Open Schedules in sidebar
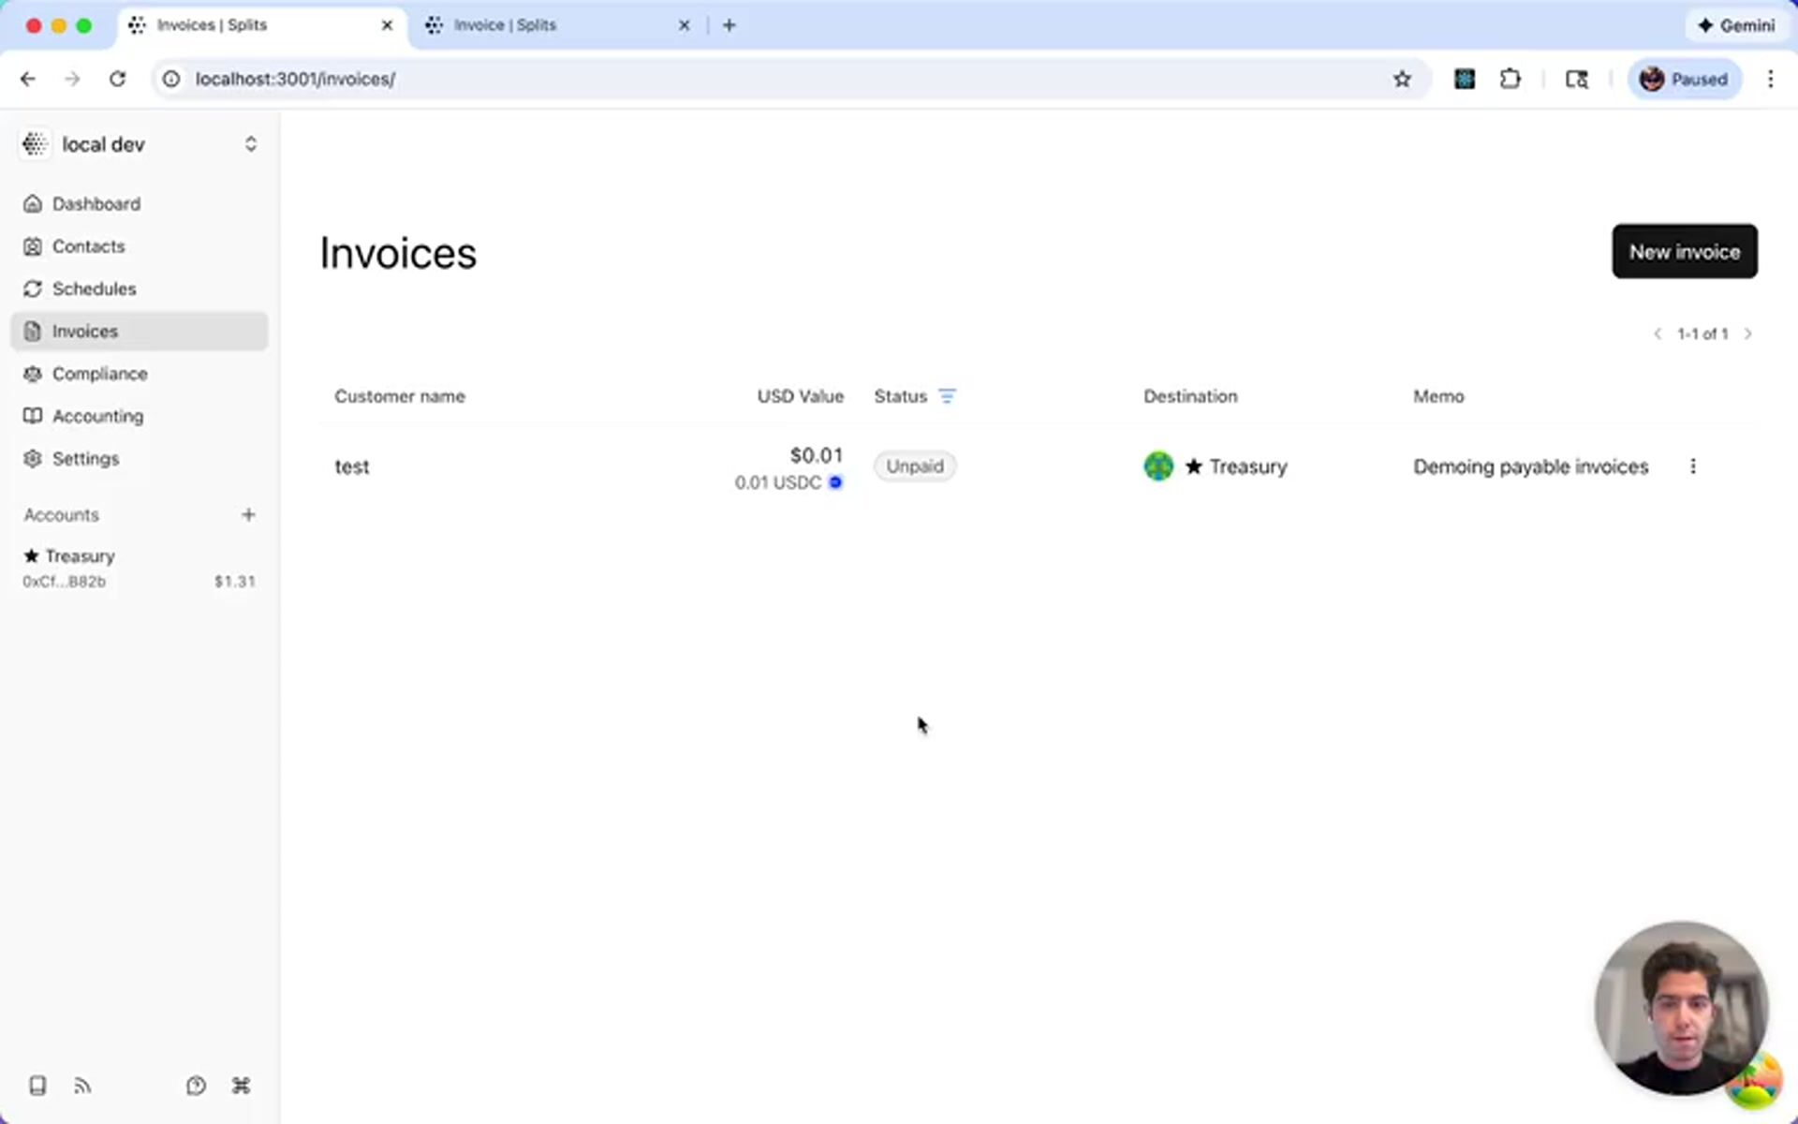This screenshot has height=1124, width=1798. click(x=94, y=288)
